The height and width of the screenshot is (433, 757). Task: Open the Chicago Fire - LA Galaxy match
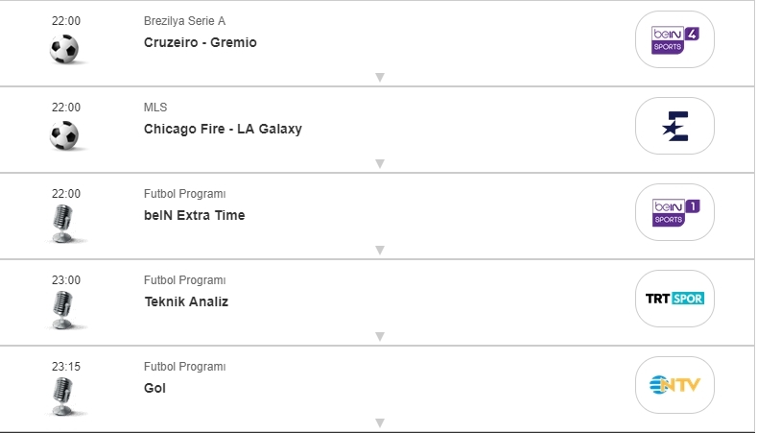(x=223, y=129)
